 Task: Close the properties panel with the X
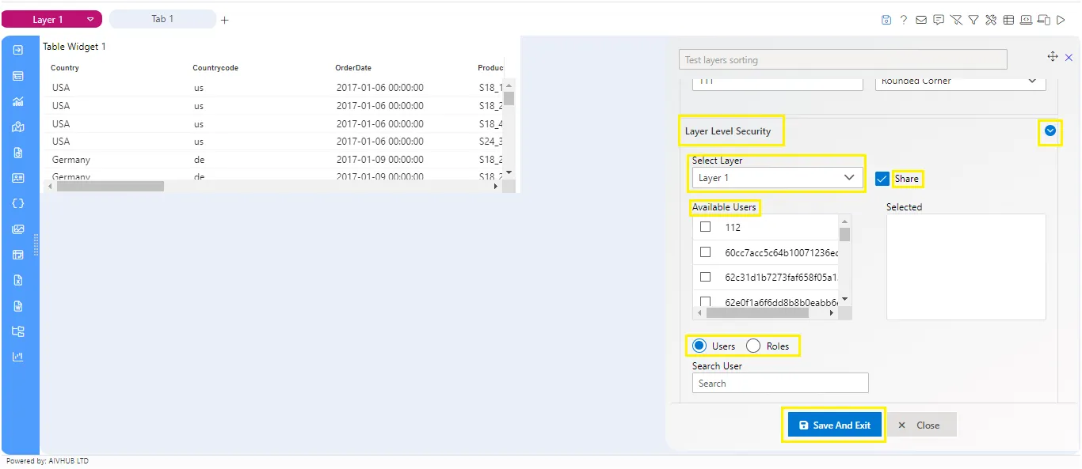point(1069,57)
